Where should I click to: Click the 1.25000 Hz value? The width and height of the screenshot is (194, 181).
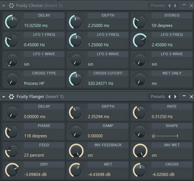pyautogui.click(x=98, y=45)
